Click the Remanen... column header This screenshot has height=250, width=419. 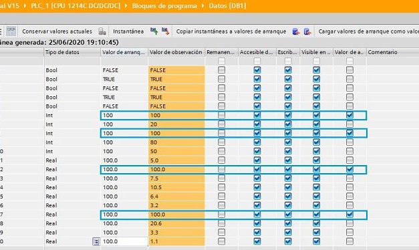[221, 52]
